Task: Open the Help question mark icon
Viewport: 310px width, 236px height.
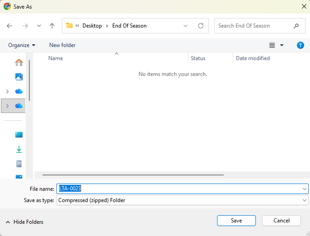Action: [301, 45]
